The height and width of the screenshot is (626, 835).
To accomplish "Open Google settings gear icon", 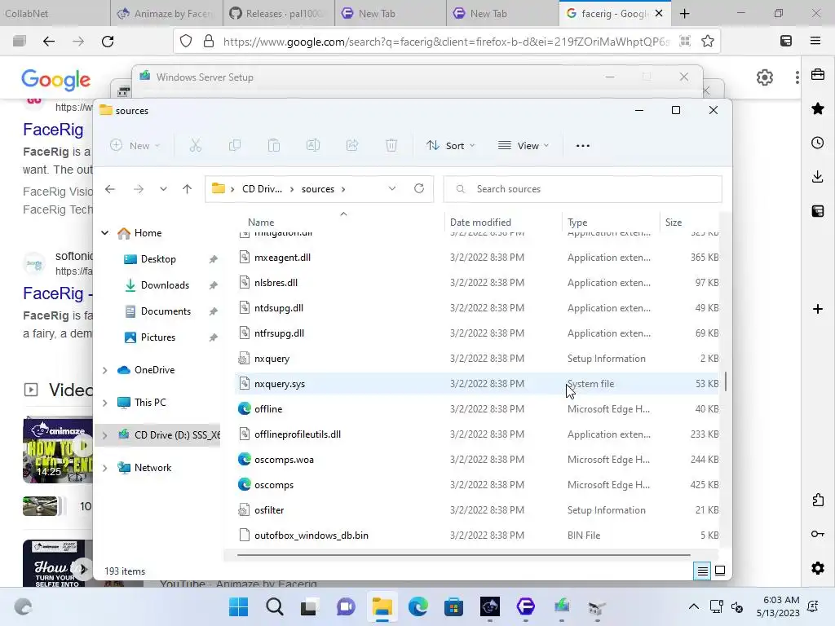I will [x=765, y=77].
